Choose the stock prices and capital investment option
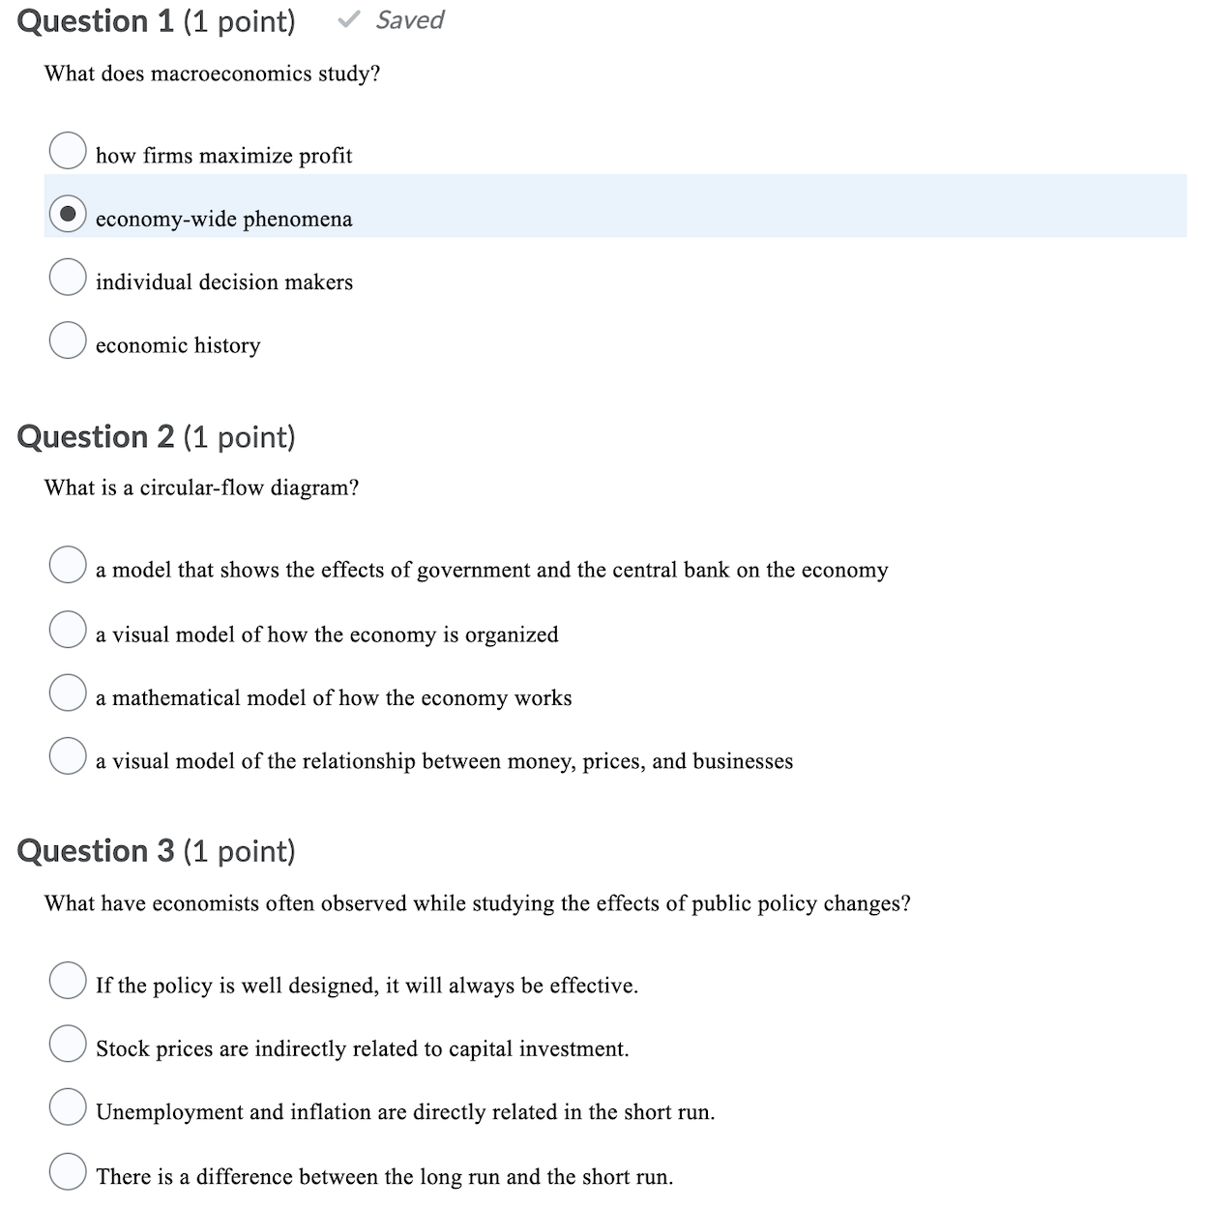Screen dimensions: 1205x1209 (68, 1045)
